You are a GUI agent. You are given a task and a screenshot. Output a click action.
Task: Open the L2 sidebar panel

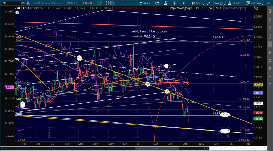click(x=270, y=77)
